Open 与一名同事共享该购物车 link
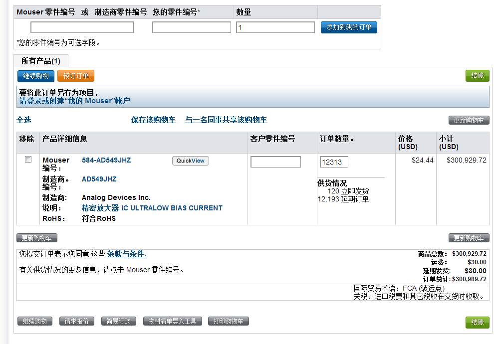 point(226,120)
